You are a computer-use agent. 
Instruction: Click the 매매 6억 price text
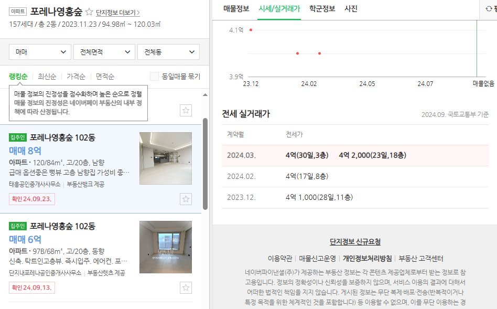pyautogui.click(x=25, y=240)
